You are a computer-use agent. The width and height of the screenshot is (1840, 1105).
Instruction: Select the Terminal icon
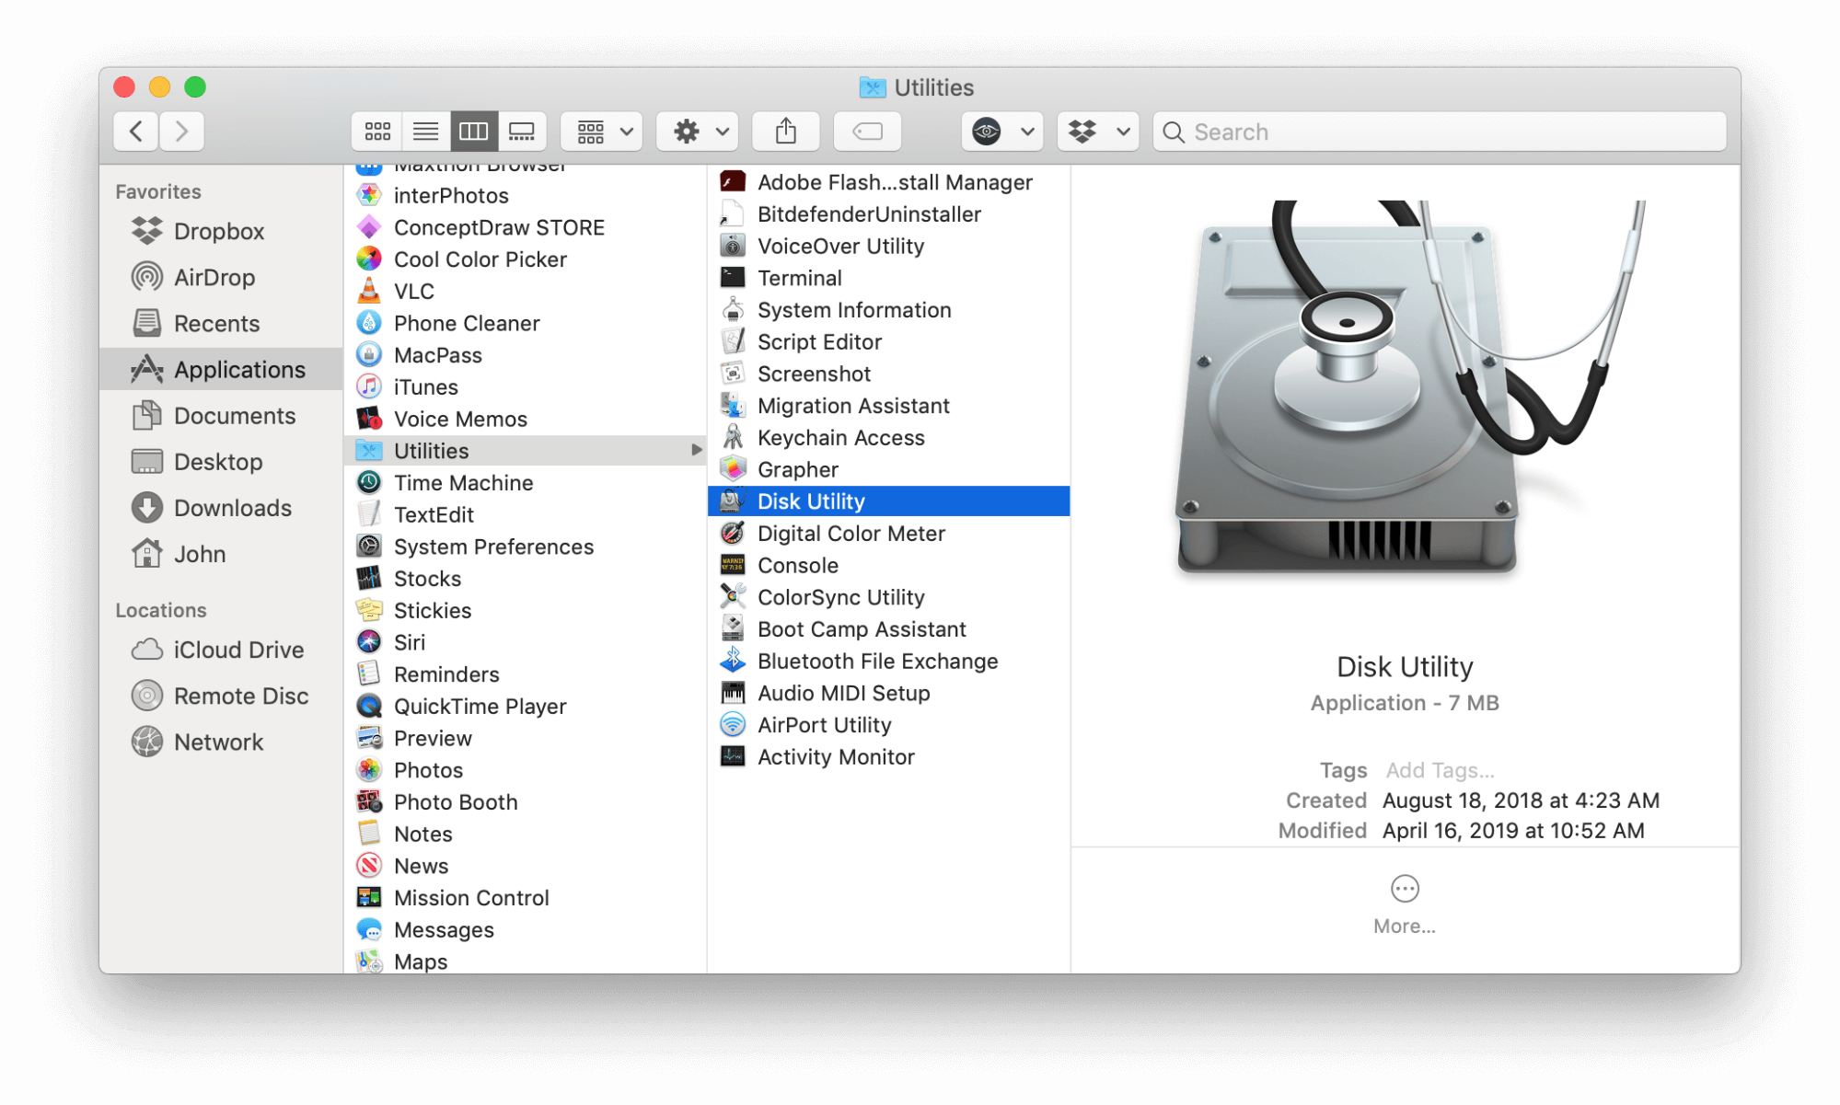[x=733, y=278]
